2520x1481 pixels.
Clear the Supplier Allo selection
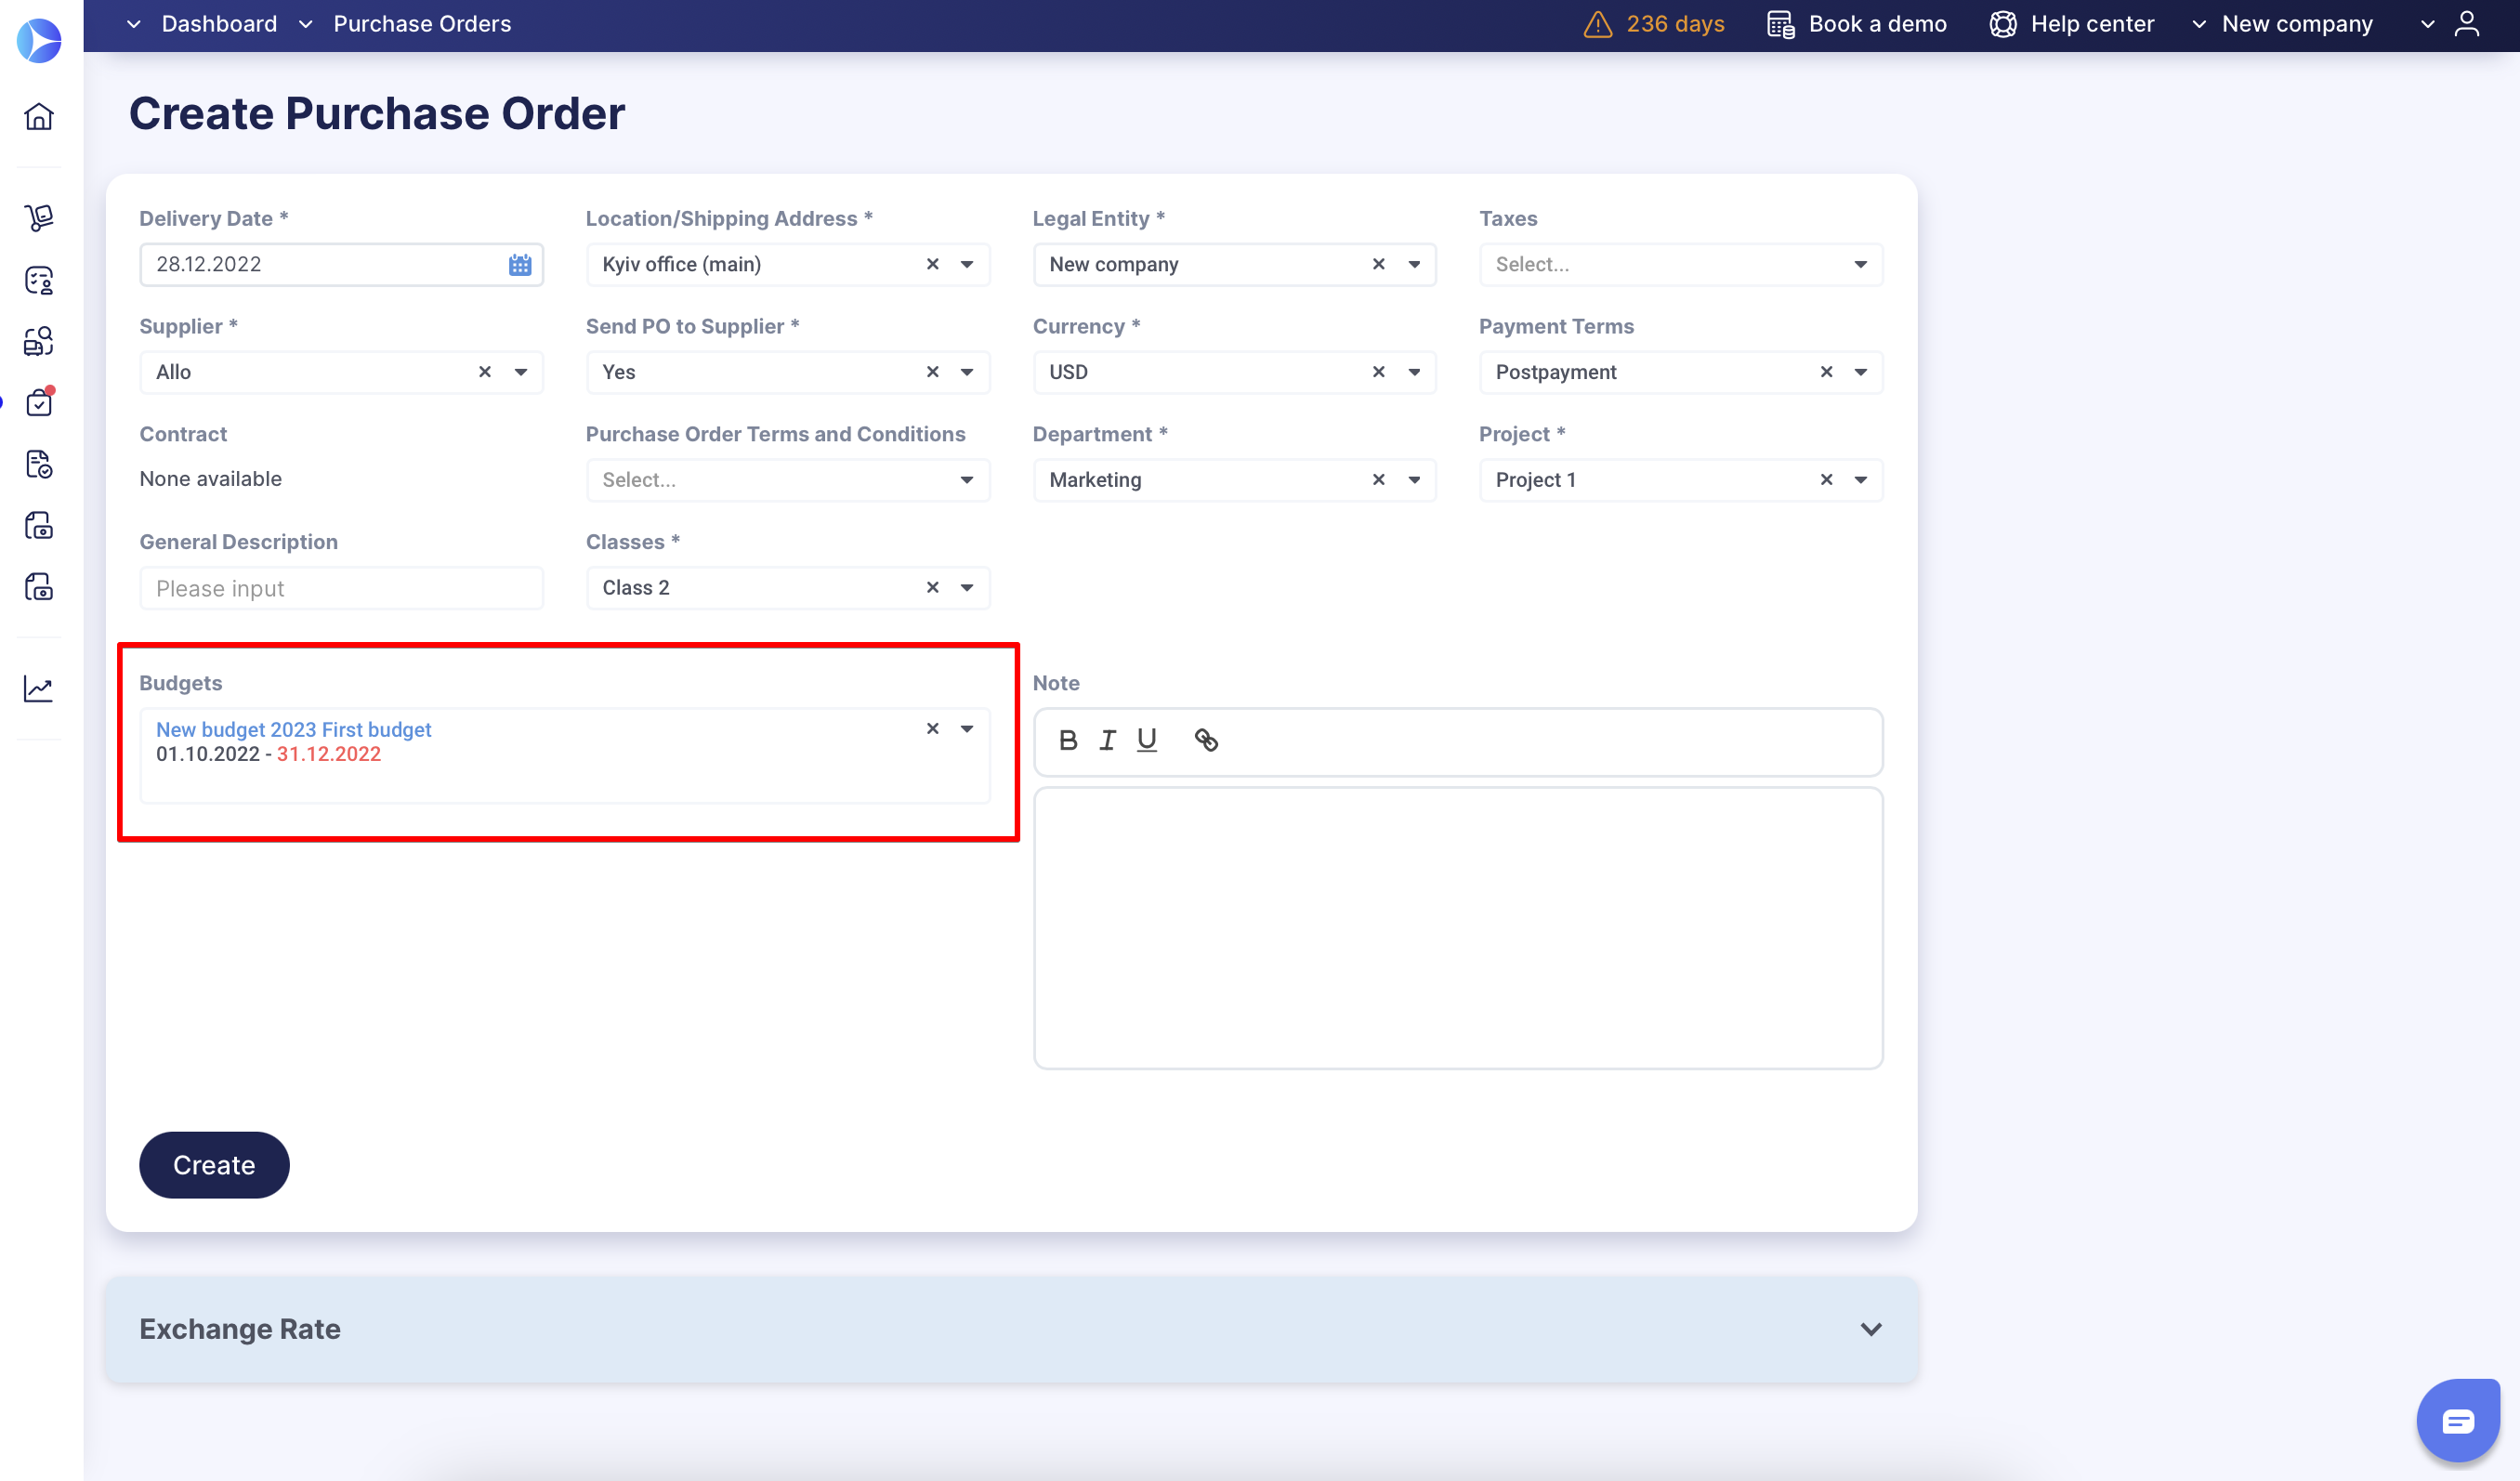[x=485, y=372]
